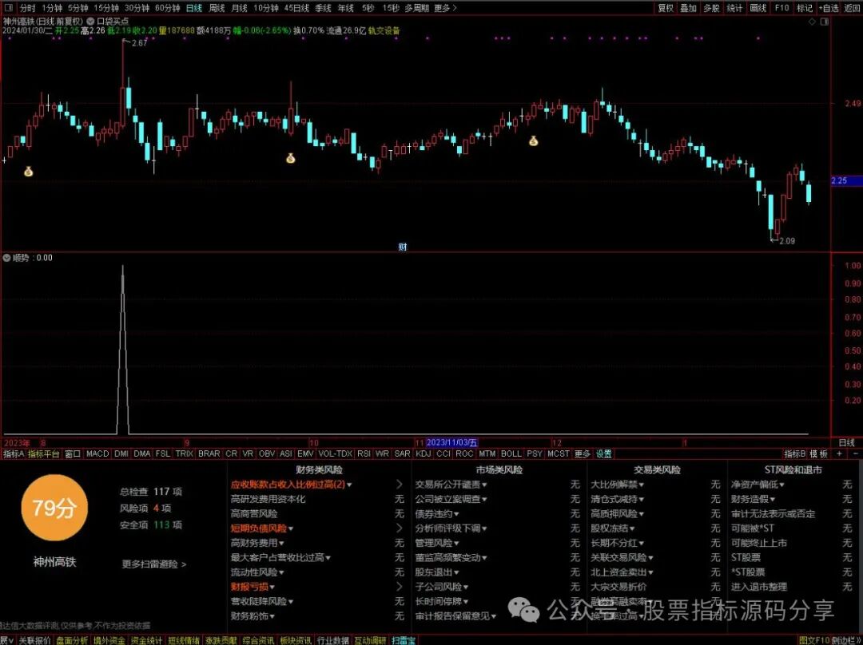
Task: Open 更多扫雷避险 link
Action: (154, 564)
